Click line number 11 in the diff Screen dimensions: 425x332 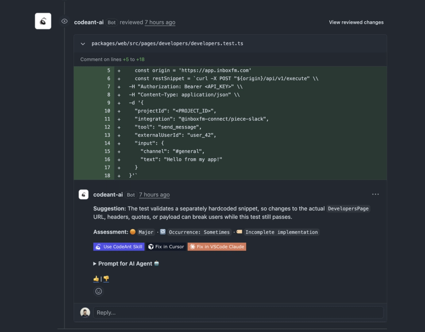click(x=107, y=119)
